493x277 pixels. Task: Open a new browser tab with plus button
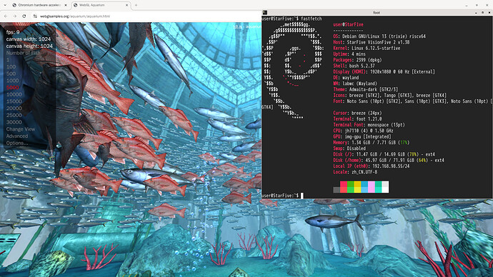click(136, 5)
